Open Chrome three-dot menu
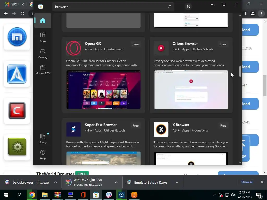267x200 pixels. (x=261, y=14)
